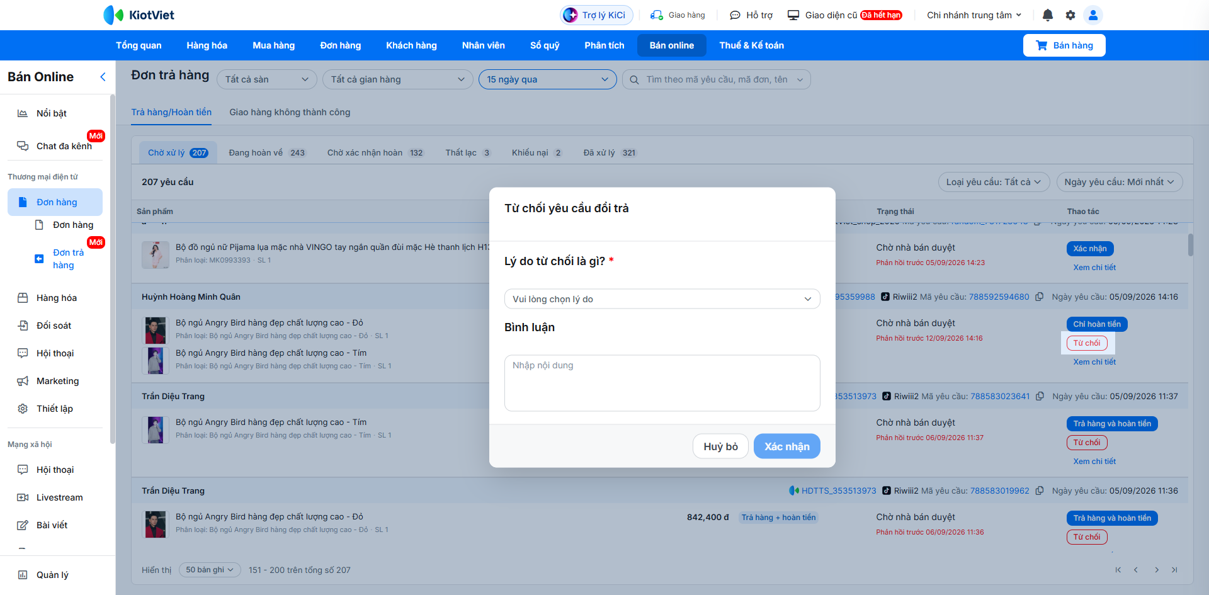Switch to 'Giao hàng không thành công' tab
Screen dimensions: 1209x595
click(x=290, y=112)
